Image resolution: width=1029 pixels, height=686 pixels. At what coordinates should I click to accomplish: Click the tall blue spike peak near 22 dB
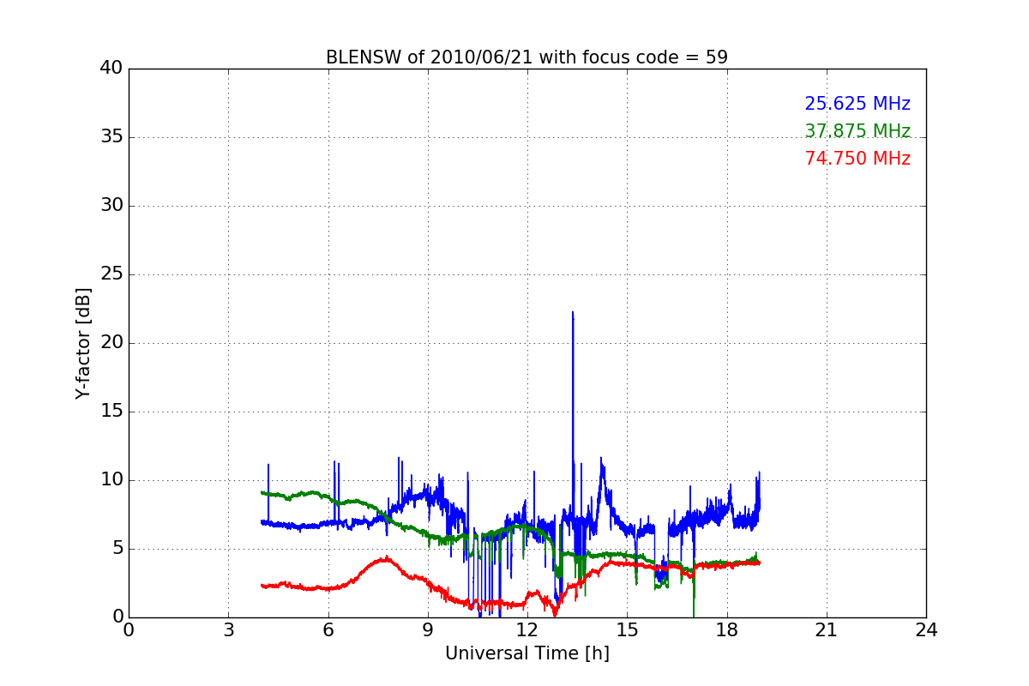point(573,313)
